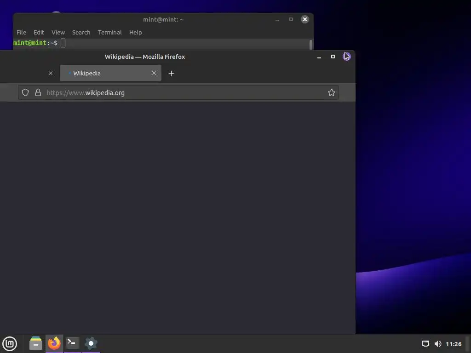Screen dimensions: 471x353
Task: Open the Linux Mint start menu
Action: (x=10, y=343)
